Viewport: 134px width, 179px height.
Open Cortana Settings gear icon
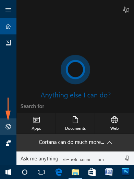(8, 127)
